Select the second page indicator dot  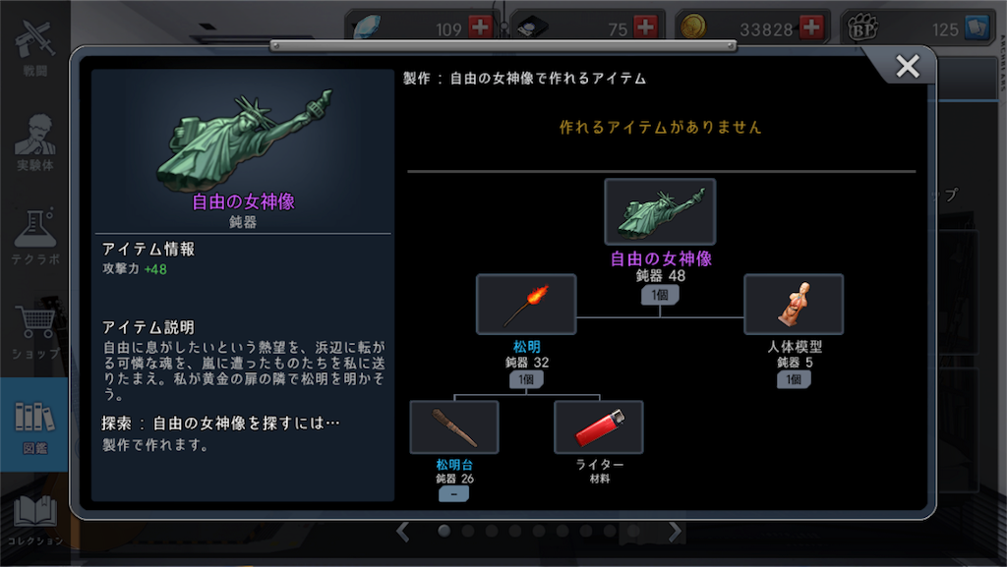467,531
